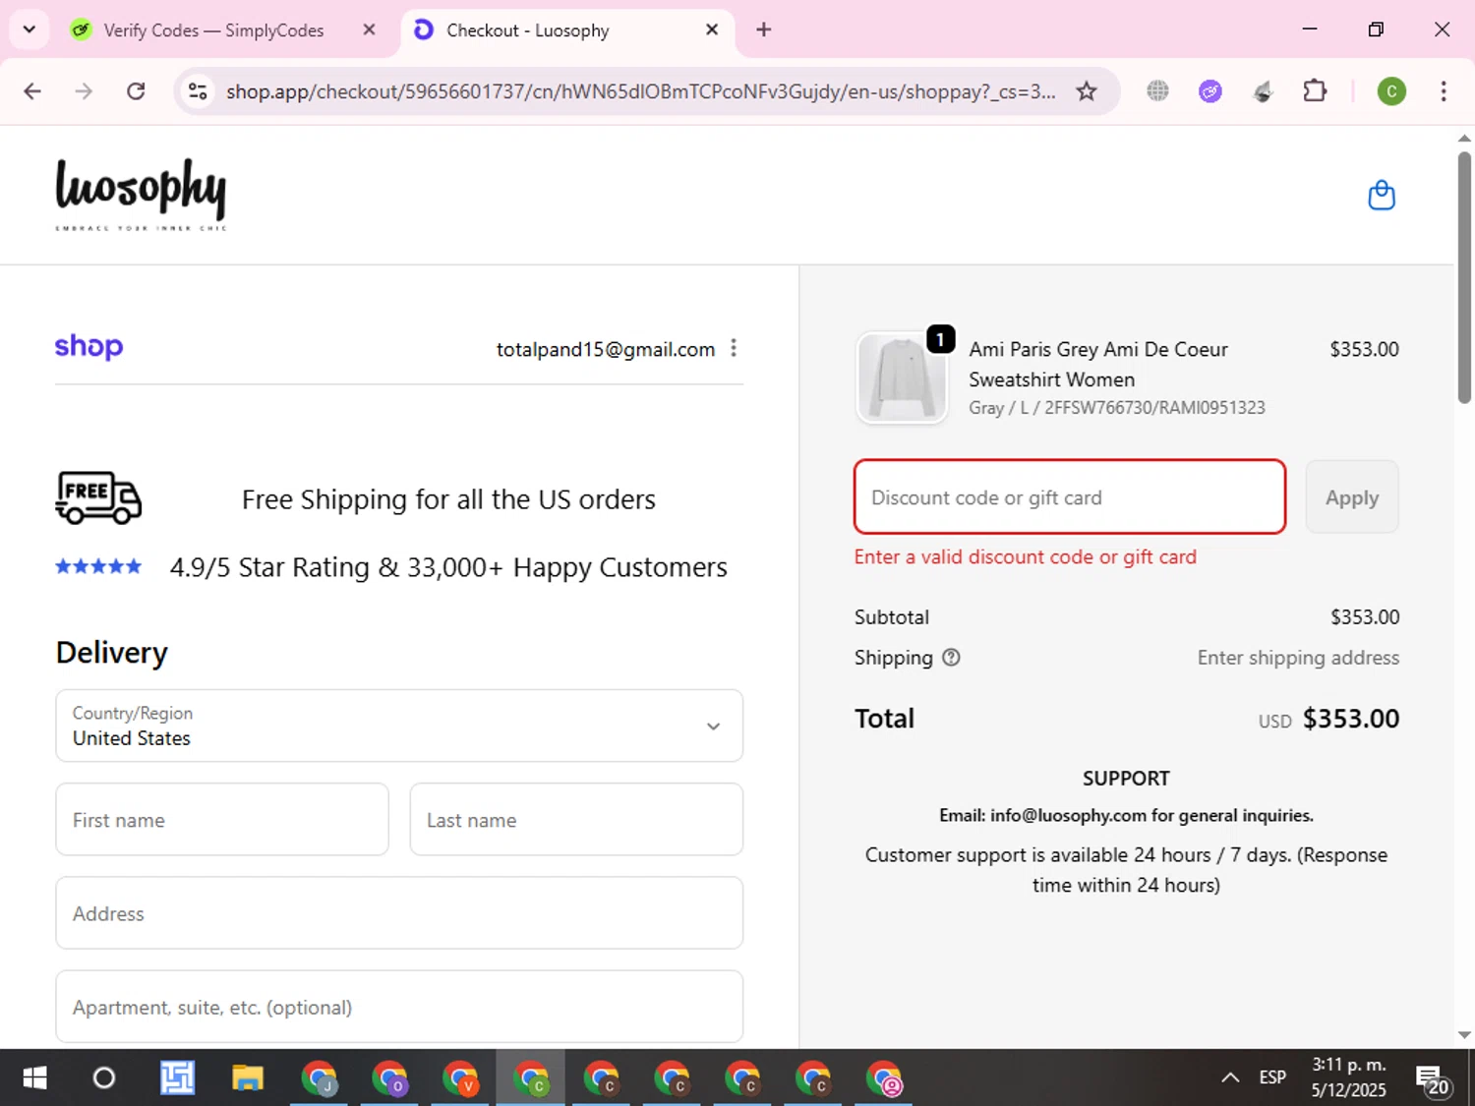The height and width of the screenshot is (1106, 1475).
Task: Show hidden system tray icons
Action: click(x=1230, y=1077)
